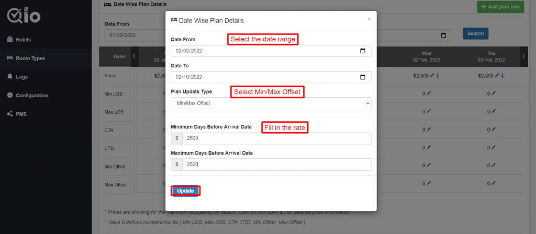Edit Wednesday price with pencil icon

pos(432,76)
